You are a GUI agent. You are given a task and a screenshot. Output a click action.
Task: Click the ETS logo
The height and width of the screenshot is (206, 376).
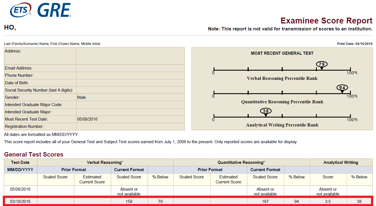coord(21,10)
